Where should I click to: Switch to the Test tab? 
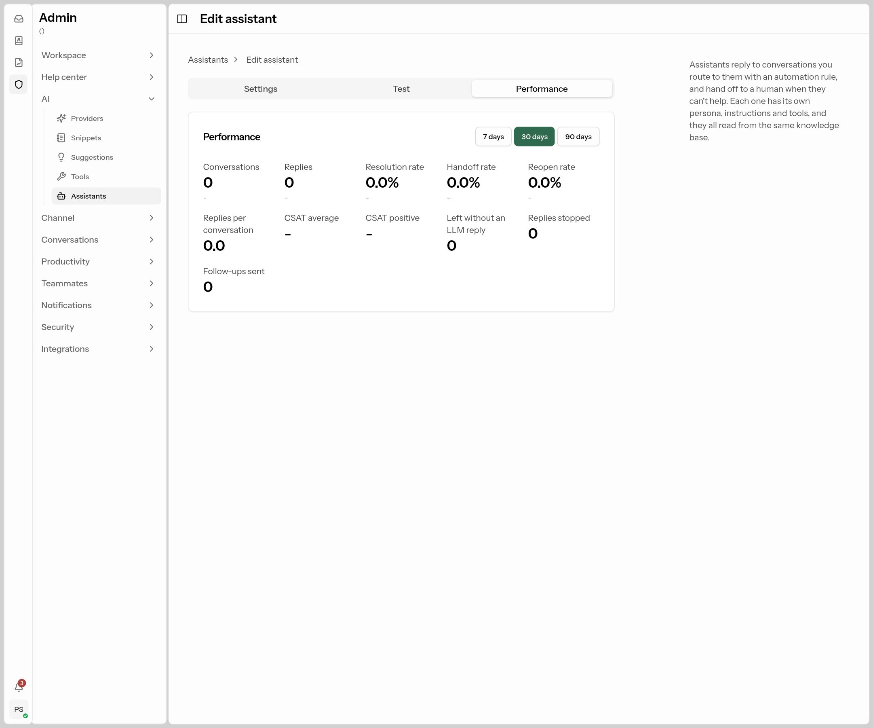pyautogui.click(x=401, y=89)
